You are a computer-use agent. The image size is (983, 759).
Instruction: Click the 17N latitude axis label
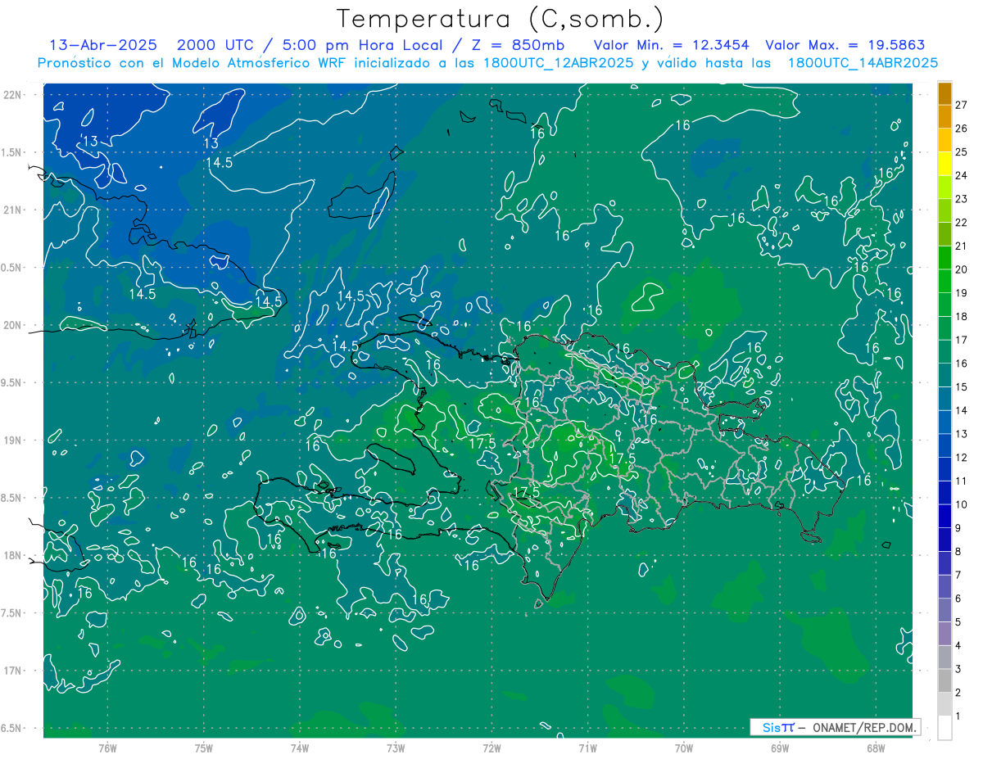coord(13,671)
